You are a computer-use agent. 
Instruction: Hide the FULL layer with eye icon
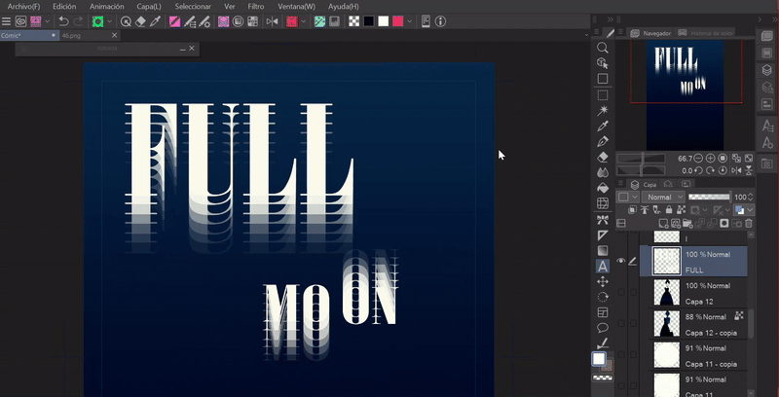pos(621,261)
